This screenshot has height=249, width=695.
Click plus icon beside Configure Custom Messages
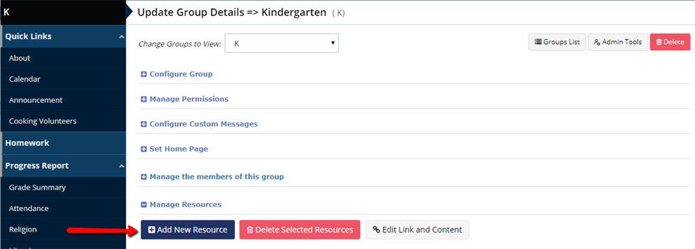144,124
